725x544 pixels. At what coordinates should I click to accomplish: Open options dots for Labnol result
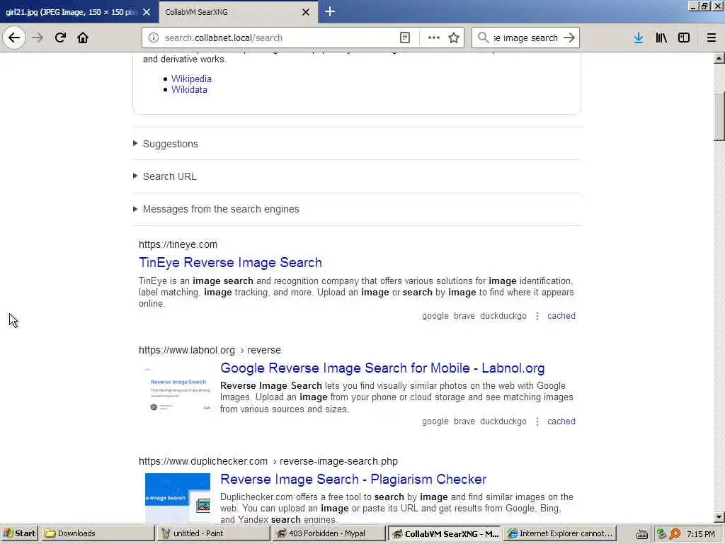pos(537,421)
